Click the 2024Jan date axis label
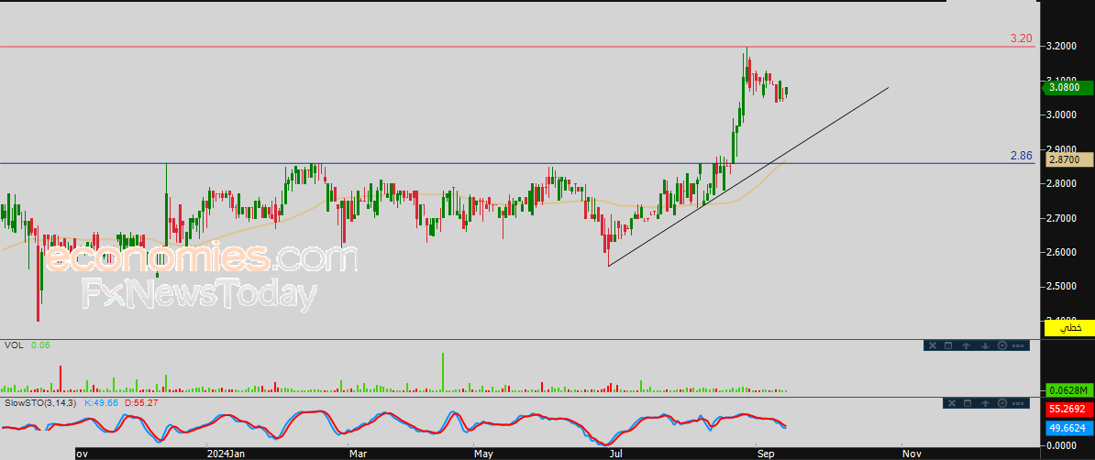The height and width of the screenshot is (460, 1095). (225, 454)
